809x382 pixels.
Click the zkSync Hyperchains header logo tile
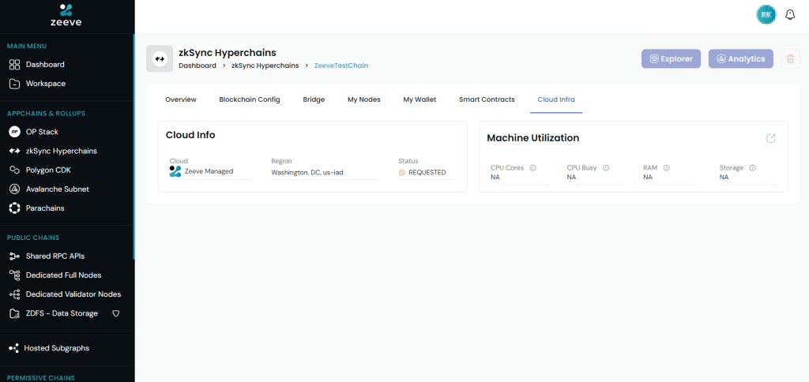click(x=160, y=58)
